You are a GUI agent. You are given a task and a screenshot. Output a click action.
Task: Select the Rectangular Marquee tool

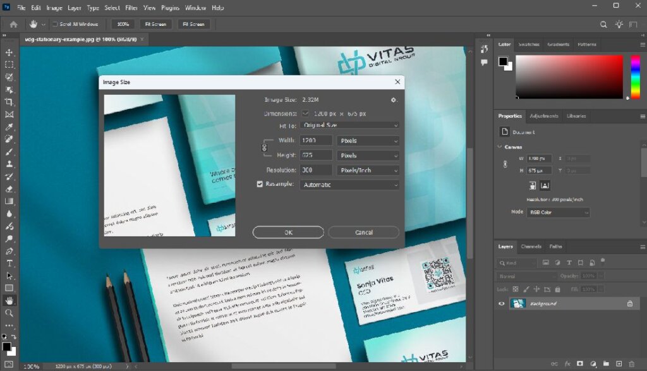coord(9,65)
